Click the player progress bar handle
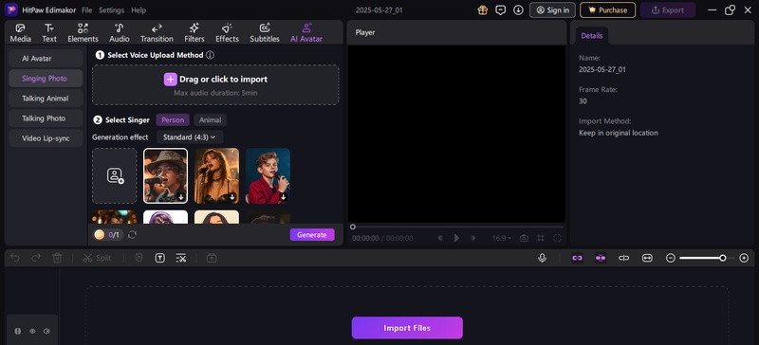Viewport: 759px width, 345px height. coord(353,227)
